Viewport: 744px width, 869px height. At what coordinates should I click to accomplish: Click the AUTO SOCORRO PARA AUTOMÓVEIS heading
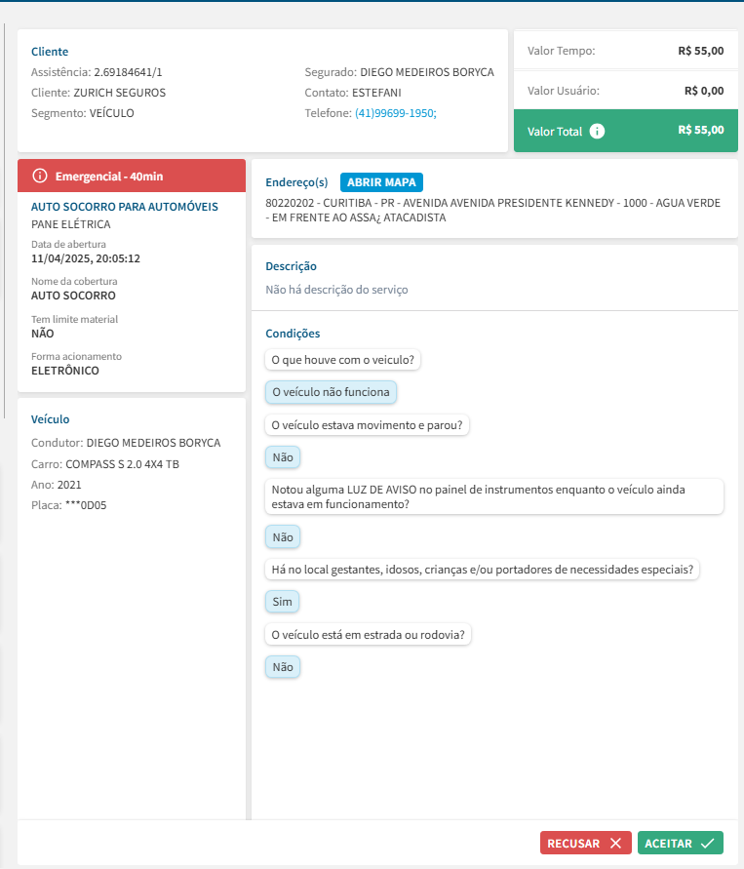point(125,207)
